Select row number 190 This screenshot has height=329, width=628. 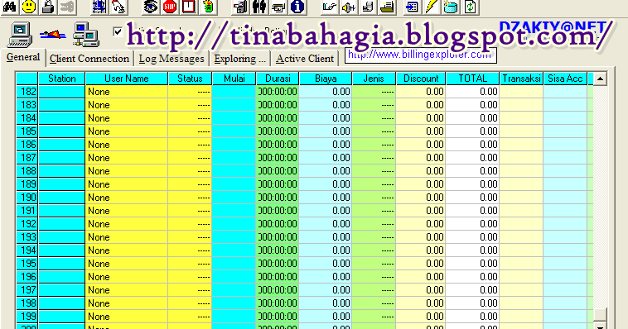coord(27,198)
